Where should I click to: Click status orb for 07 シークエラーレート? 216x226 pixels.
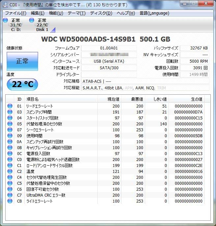10,130
